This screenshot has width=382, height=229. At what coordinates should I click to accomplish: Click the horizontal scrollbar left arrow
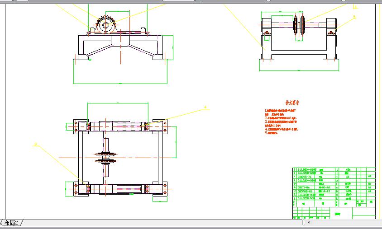[309, 222]
